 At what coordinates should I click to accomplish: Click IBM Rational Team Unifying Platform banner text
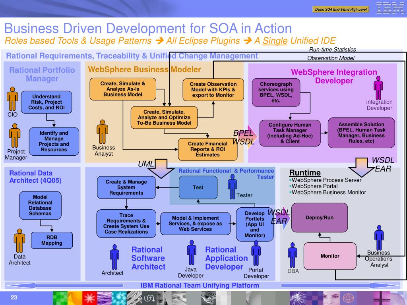pyautogui.click(x=200, y=285)
